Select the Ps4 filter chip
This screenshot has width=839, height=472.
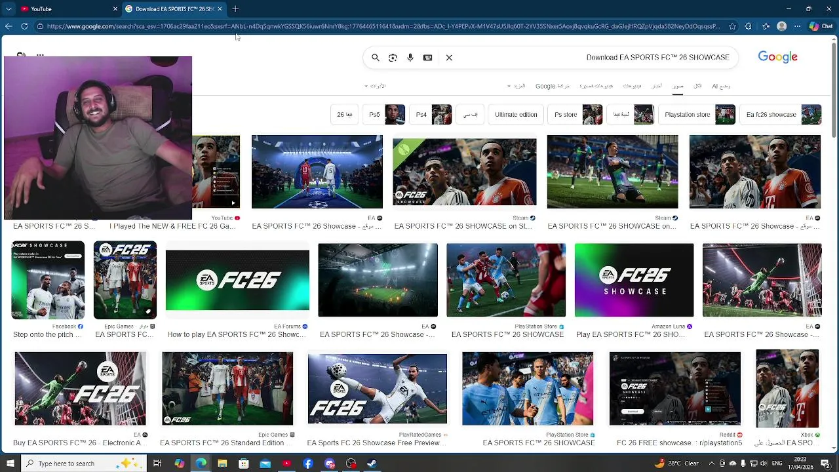(x=431, y=114)
